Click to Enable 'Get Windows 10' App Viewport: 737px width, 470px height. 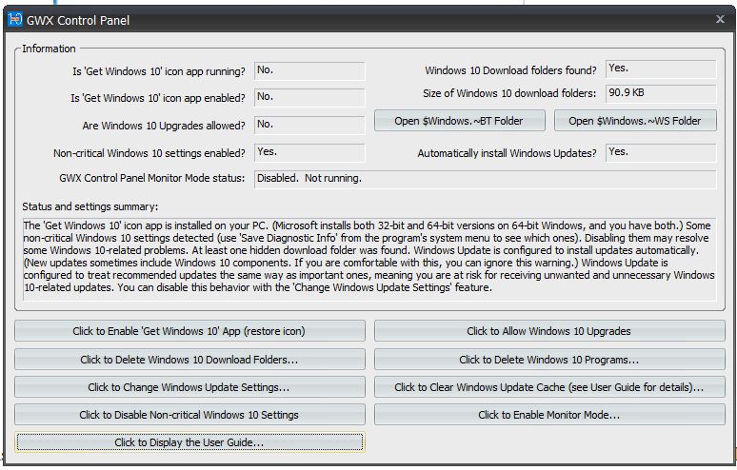pyautogui.click(x=189, y=331)
